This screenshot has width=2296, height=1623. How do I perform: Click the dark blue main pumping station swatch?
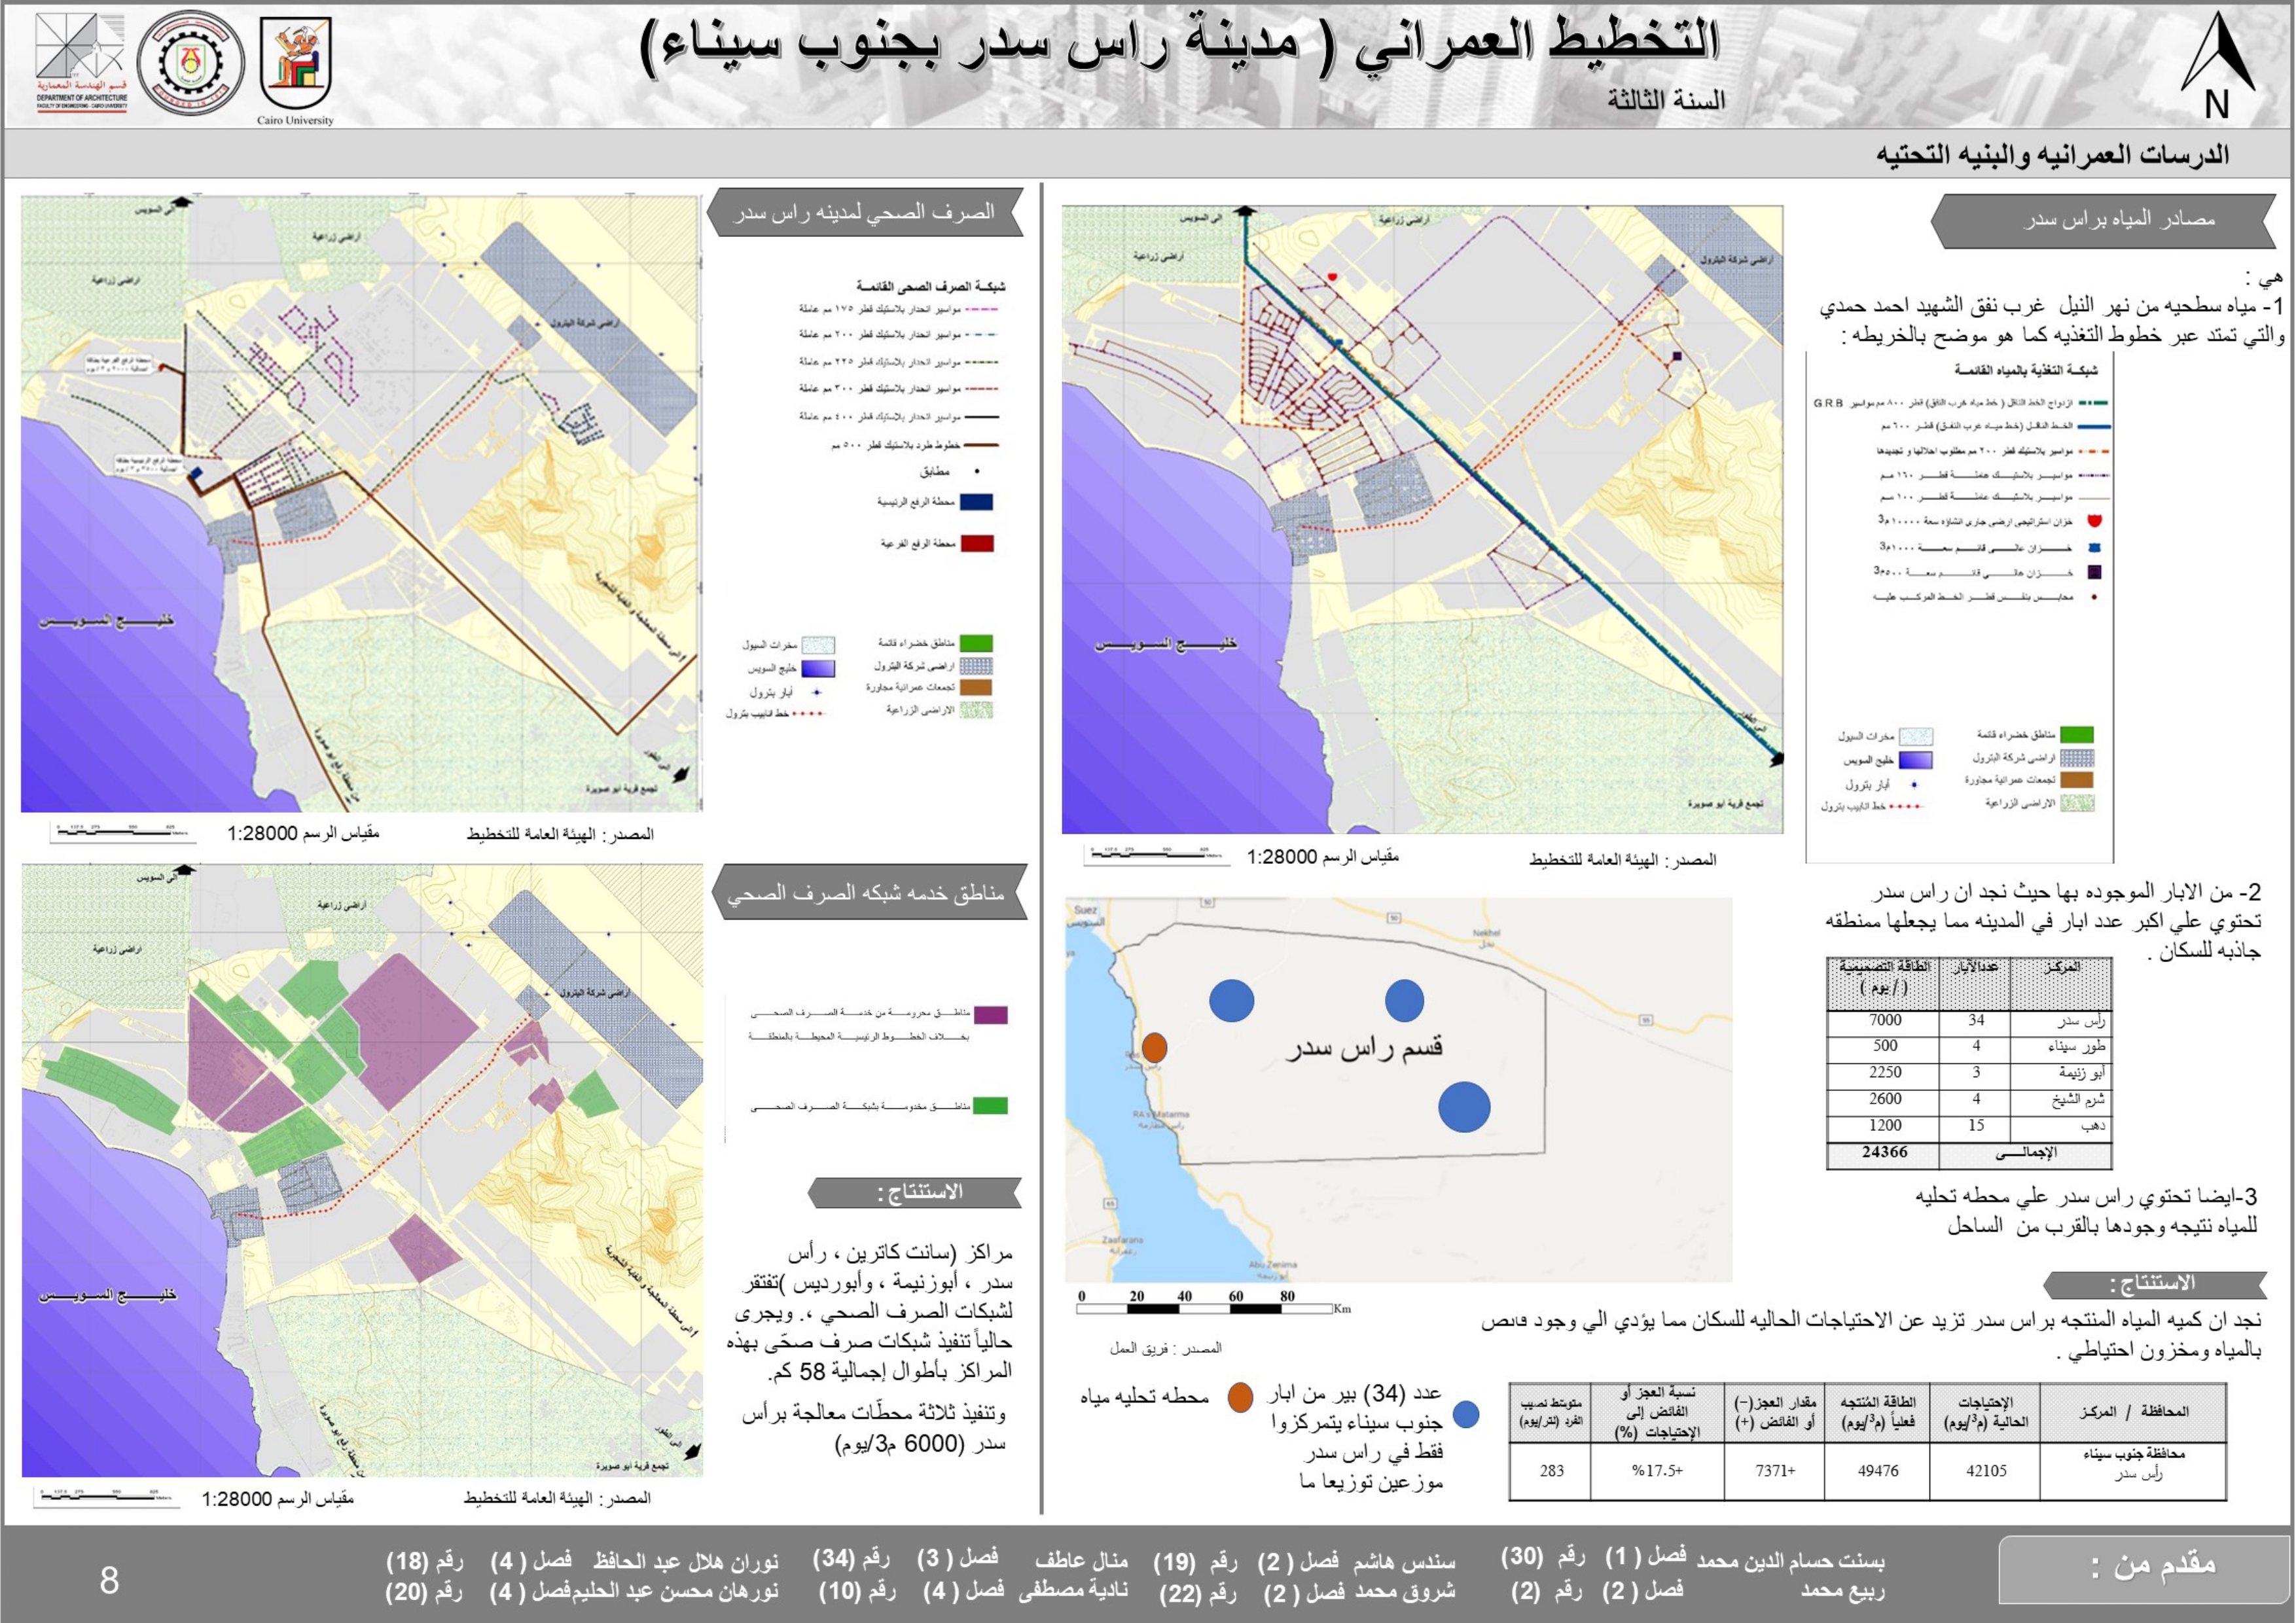point(976,502)
